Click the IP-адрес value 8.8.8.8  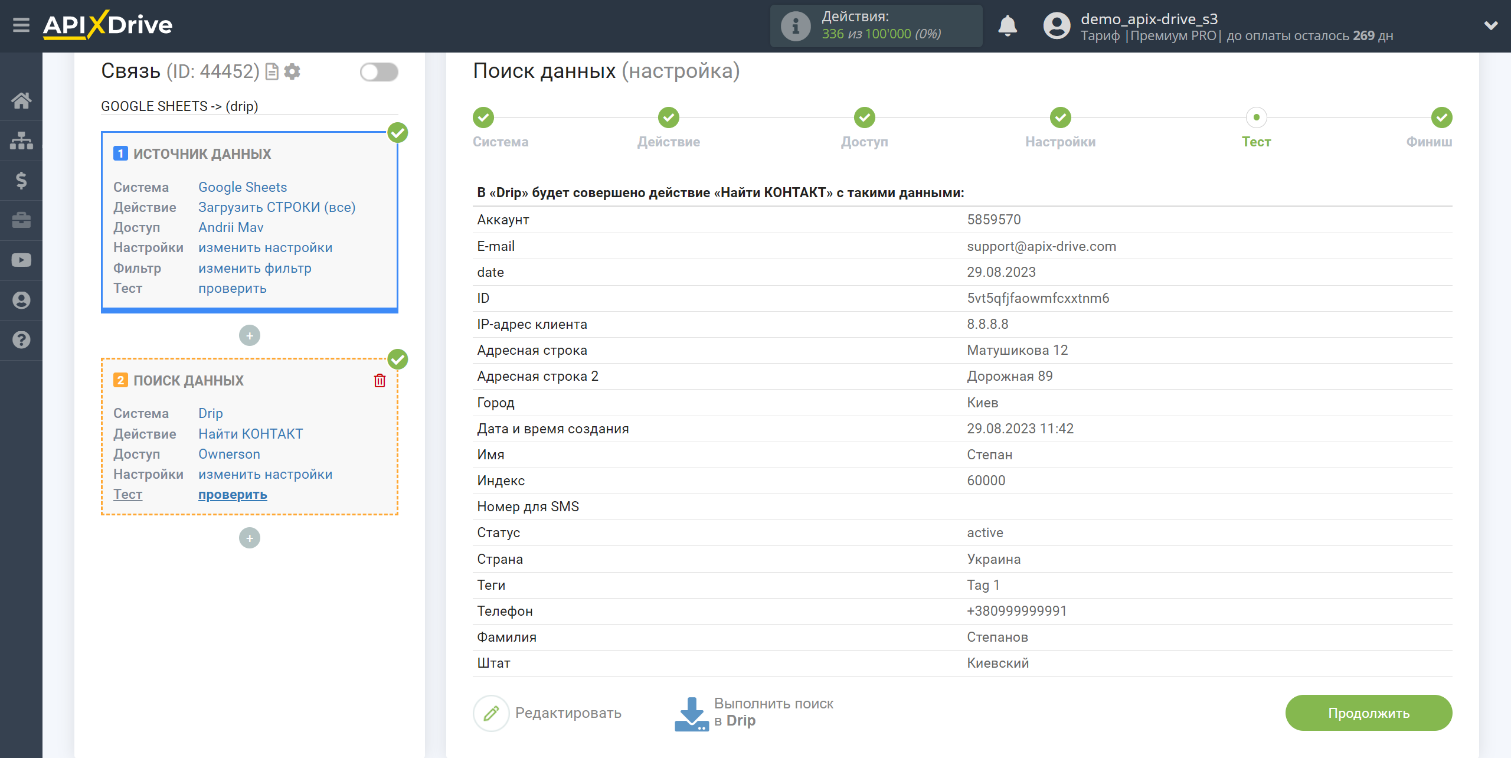(x=987, y=324)
